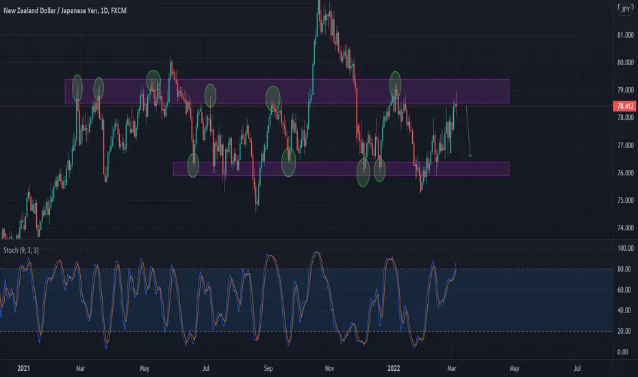Click the red 78.412 current price label

coord(624,106)
